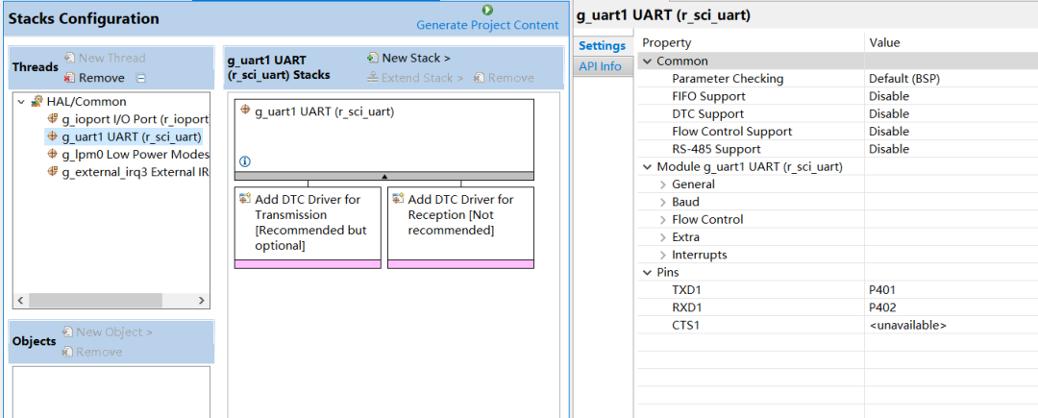This screenshot has width=1038, height=418.
Task: Click the New Stack icon
Action: [x=373, y=59]
